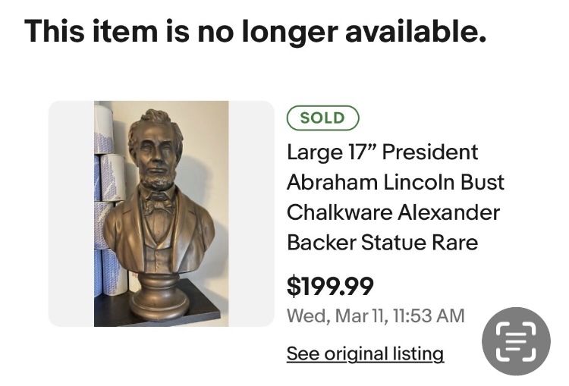This screenshot has height=386, width=569.
Task: Tap the bust's vest and jacket area
Action: pyautogui.click(x=158, y=243)
